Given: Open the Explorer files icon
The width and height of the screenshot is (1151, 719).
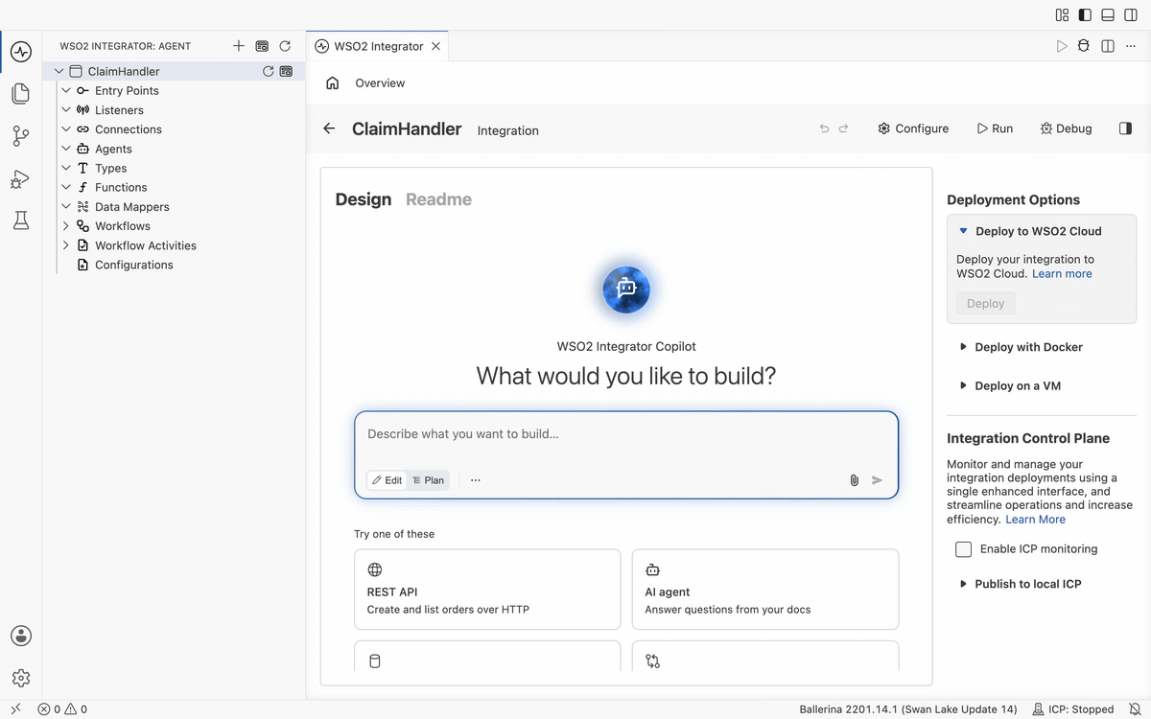Looking at the screenshot, I should pyautogui.click(x=21, y=93).
